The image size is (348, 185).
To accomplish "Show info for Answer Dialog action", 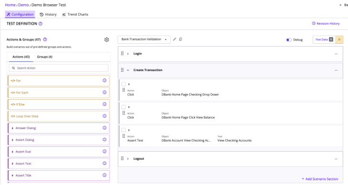I will coord(104,128).
